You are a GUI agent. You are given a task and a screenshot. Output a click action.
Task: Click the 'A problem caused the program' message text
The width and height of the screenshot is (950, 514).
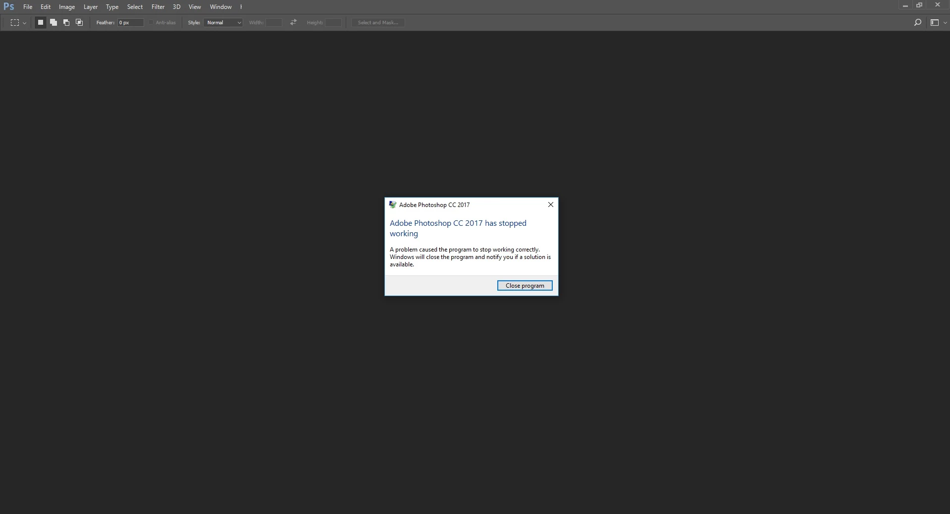470,257
